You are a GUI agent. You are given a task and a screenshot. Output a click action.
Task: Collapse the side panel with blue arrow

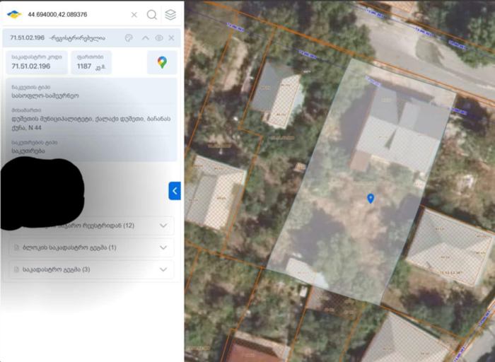pyautogui.click(x=175, y=191)
